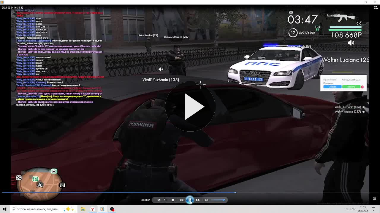Maximize or restore the player window
The width and height of the screenshot is (380, 213).
[366, 2]
